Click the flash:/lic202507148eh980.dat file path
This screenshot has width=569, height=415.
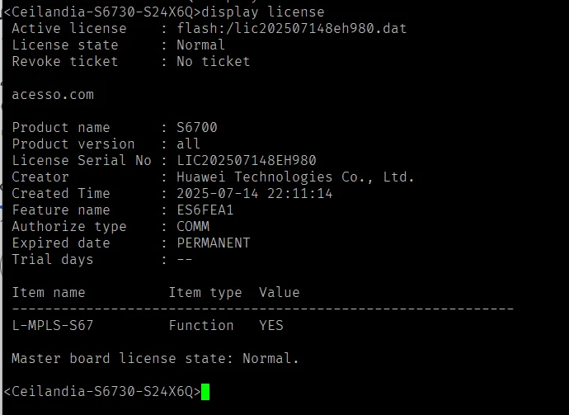click(x=292, y=28)
